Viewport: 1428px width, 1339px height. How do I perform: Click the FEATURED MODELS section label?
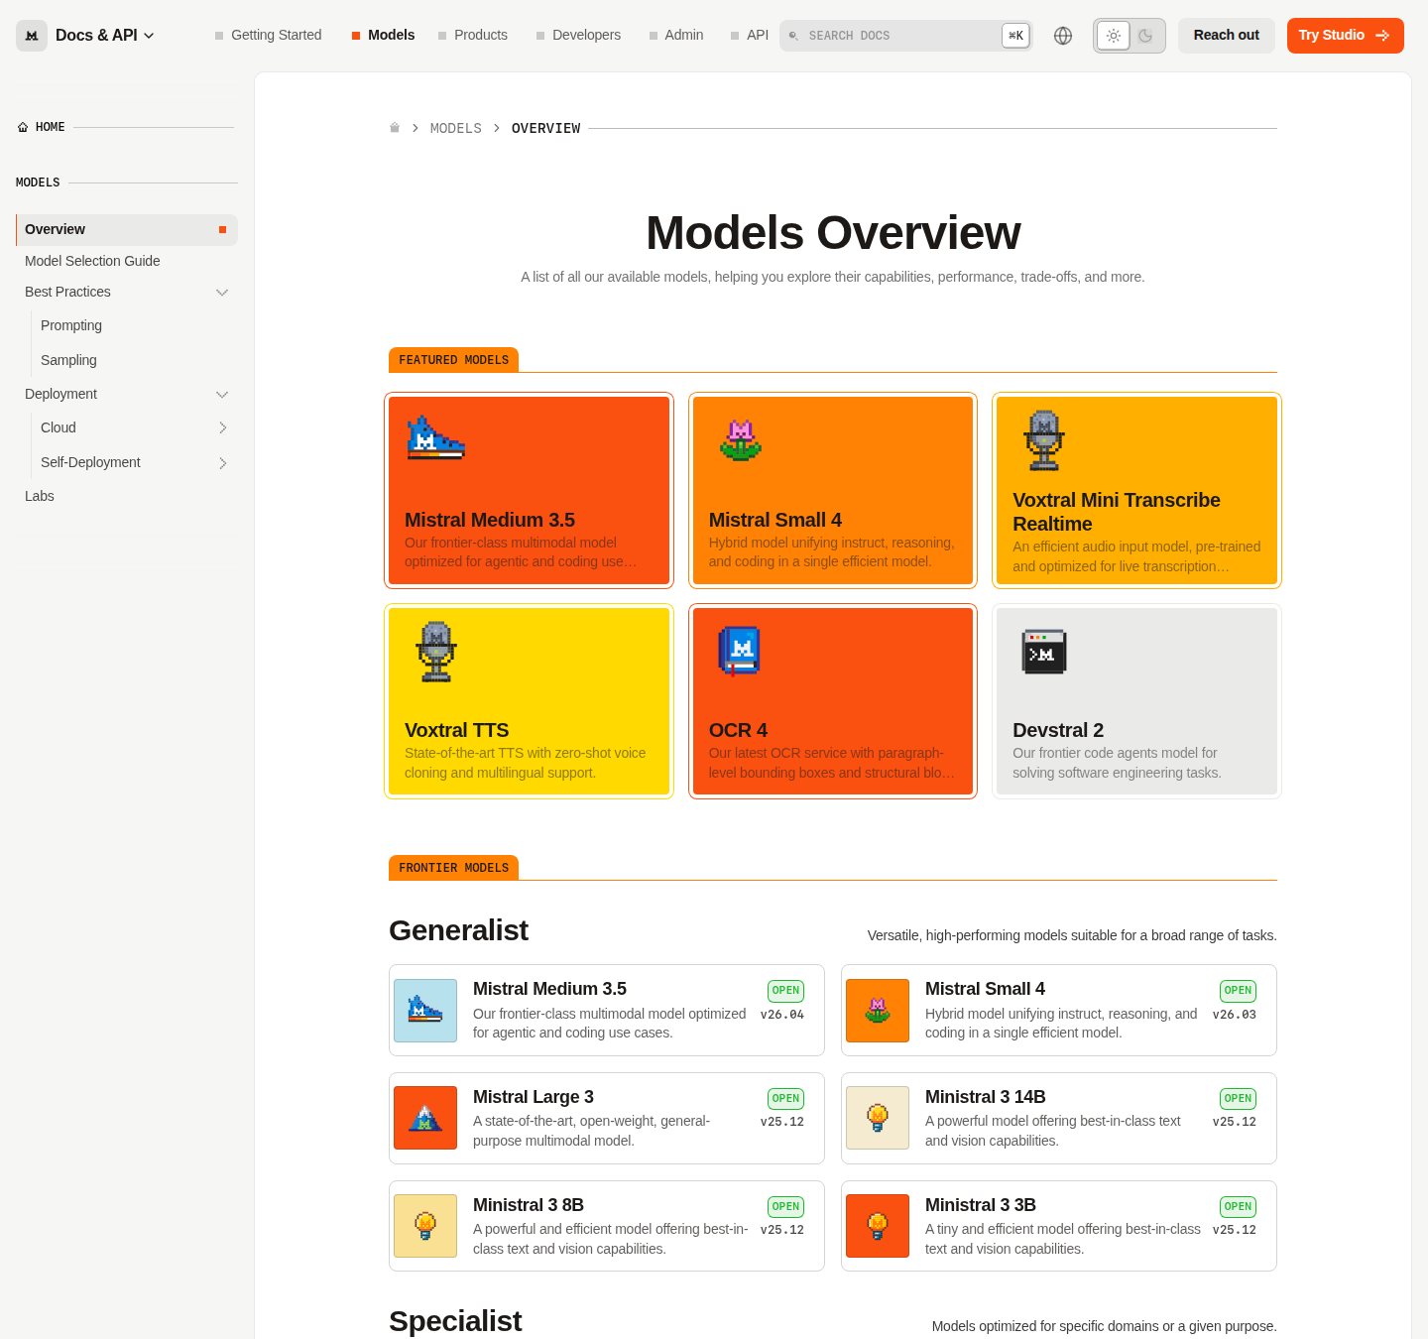tap(453, 360)
